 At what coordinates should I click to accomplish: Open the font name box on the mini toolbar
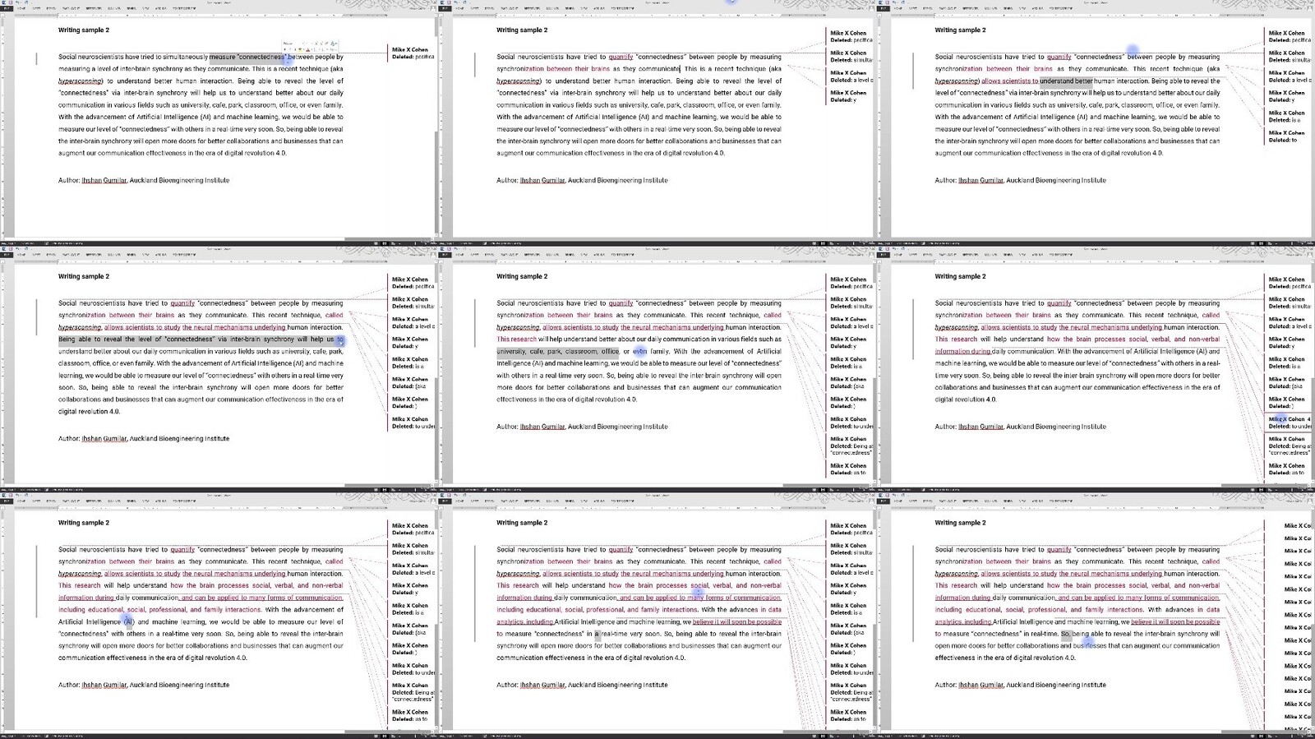(290, 43)
